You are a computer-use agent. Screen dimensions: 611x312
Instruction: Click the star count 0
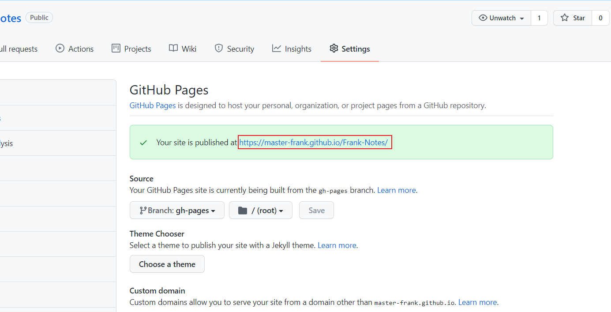click(600, 18)
